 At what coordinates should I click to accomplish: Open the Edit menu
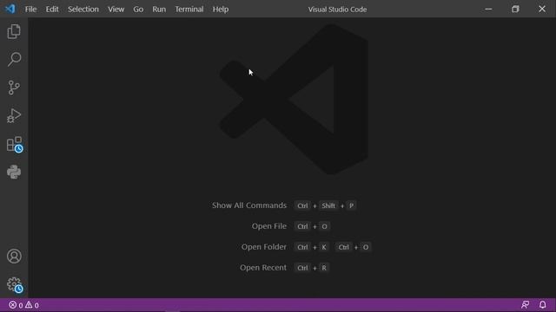point(52,10)
